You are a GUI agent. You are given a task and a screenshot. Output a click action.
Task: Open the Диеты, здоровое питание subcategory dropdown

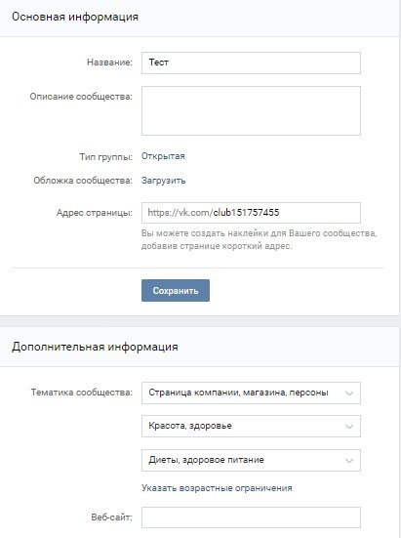(x=251, y=460)
